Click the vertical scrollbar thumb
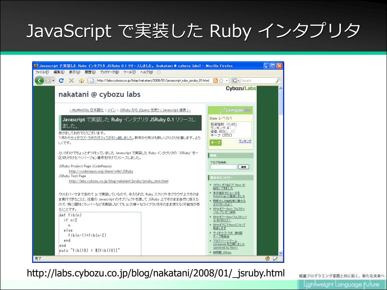The height and width of the screenshot is (290, 387). coord(280,103)
